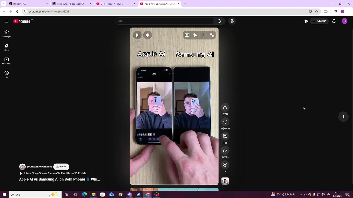Open Abonelikler in the sidebar

pos(7,61)
